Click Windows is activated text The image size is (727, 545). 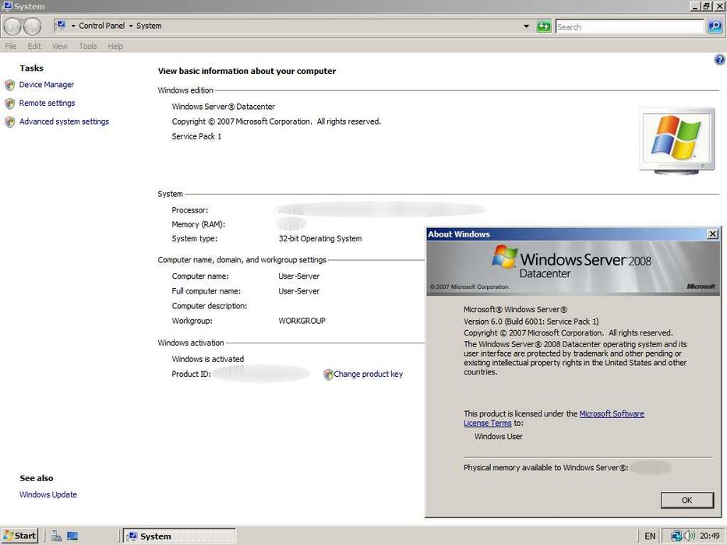[208, 359]
